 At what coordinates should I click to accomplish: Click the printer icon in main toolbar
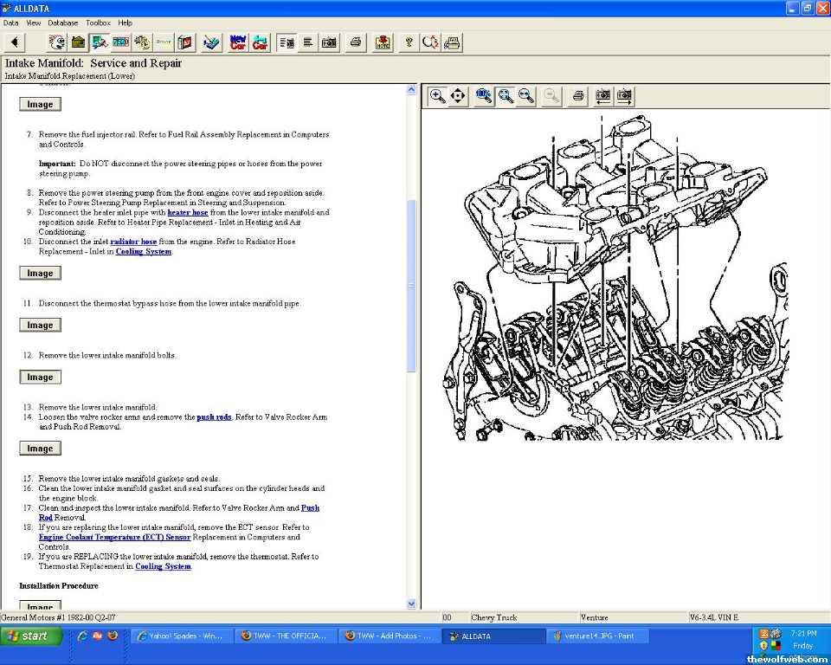(x=355, y=42)
